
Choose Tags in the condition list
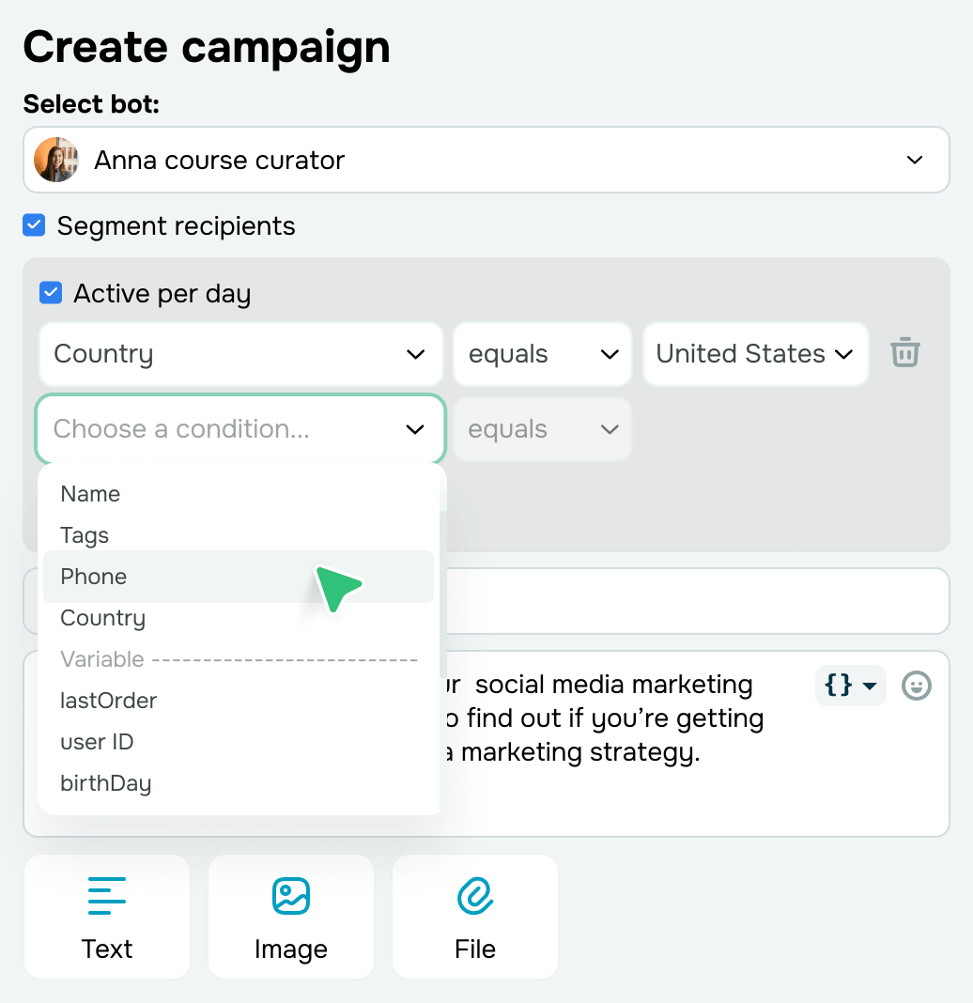[85, 535]
